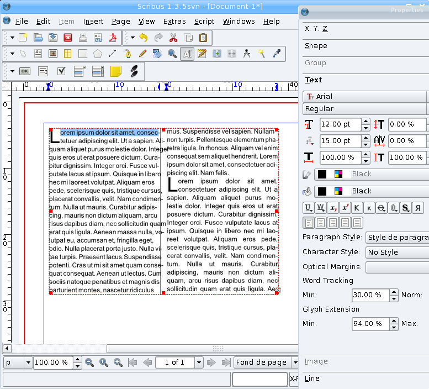Viewport: 429px width, 389px height.
Task: Pick the Bezier curve pen tool
Action: coord(128,54)
